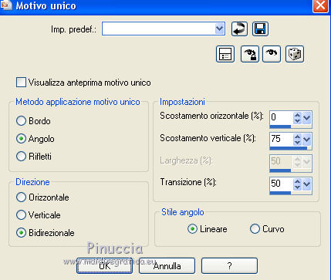Select the Rifletti method option
This screenshot has height=280, width=331.
[21, 156]
